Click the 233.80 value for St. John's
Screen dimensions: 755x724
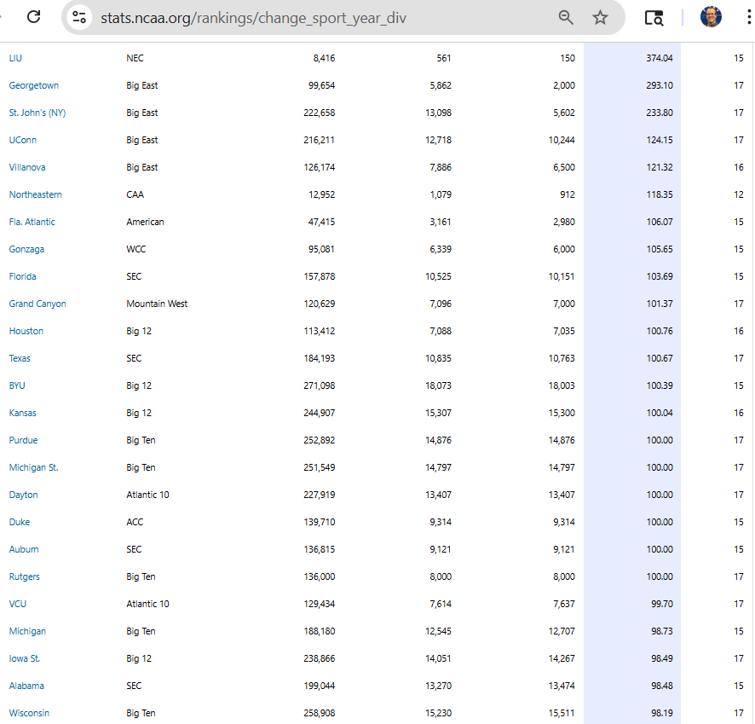660,113
